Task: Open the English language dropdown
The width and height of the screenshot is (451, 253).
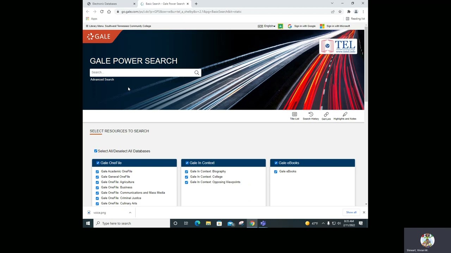Action: pos(266,26)
